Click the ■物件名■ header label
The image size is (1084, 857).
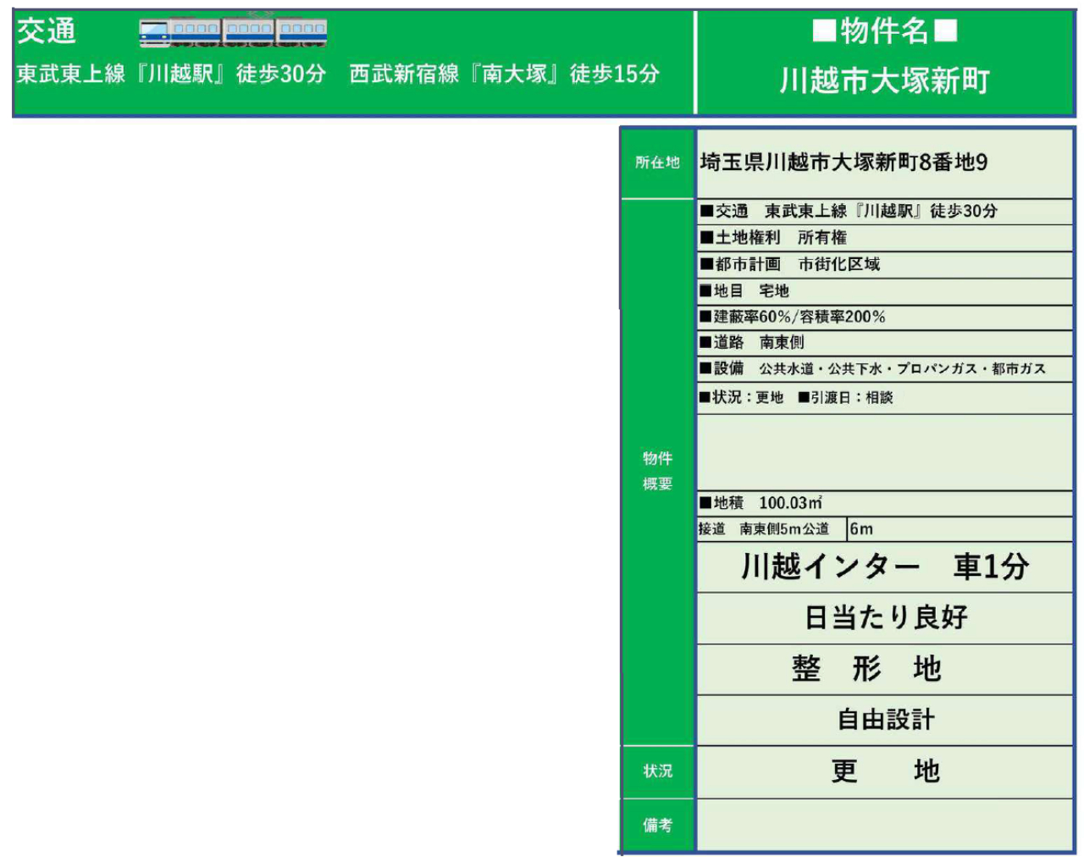pyautogui.click(x=884, y=31)
